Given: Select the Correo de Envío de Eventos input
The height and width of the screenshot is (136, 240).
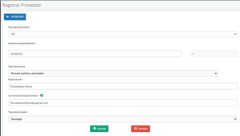Looking at the screenshot, I should pyautogui.click(x=122, y=103).
